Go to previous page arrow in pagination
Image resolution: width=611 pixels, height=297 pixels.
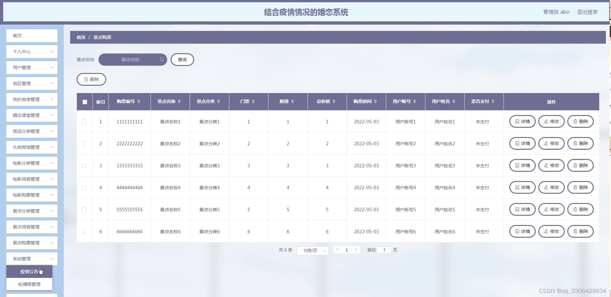coord(337,250)
